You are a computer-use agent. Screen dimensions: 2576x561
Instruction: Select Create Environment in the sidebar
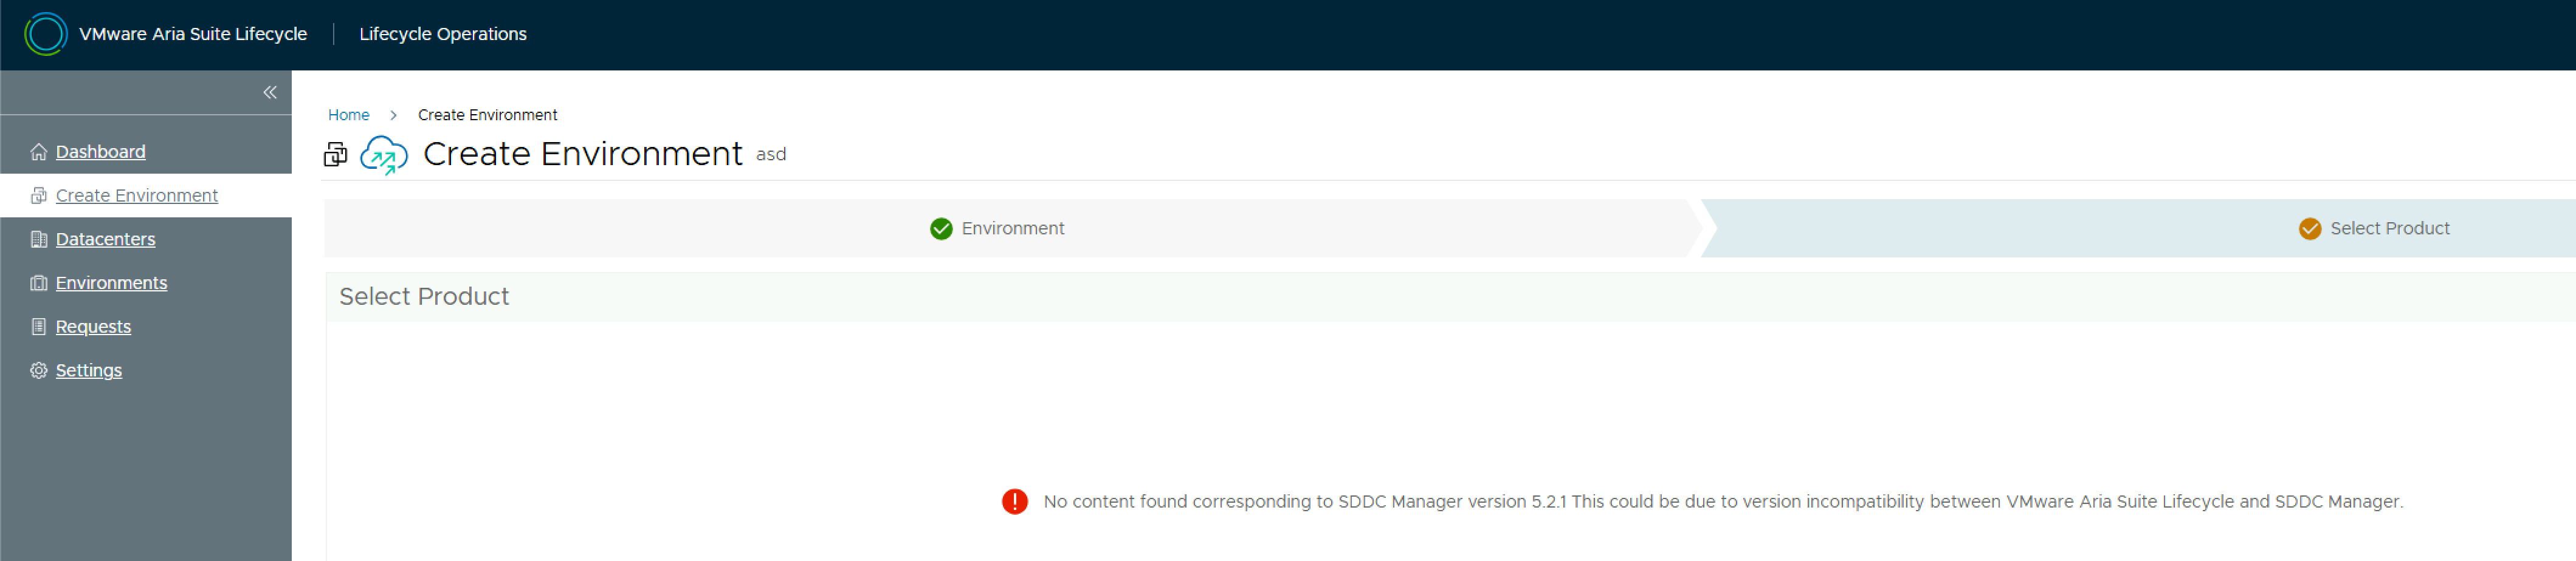[136, 195]
